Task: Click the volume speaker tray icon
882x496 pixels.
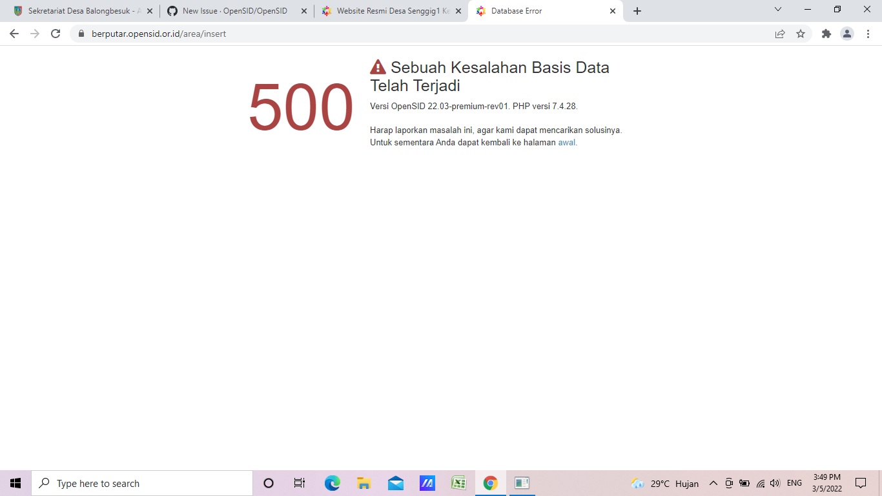Action: tap(775, 483)
